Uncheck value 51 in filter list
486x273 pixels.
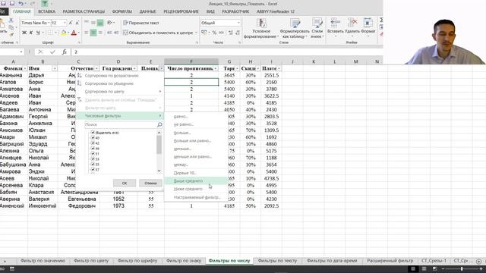tap(93, 153)
